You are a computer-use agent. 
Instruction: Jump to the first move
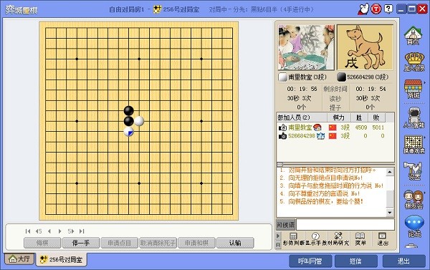(x=28, y=231)
